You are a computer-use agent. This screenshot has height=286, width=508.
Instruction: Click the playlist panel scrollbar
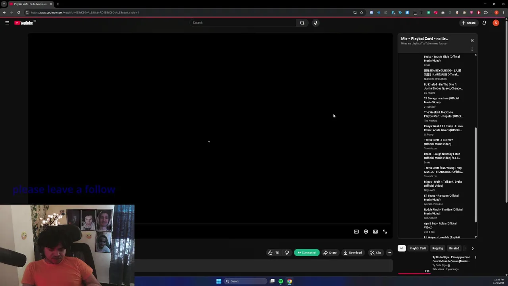pos(475,175)
